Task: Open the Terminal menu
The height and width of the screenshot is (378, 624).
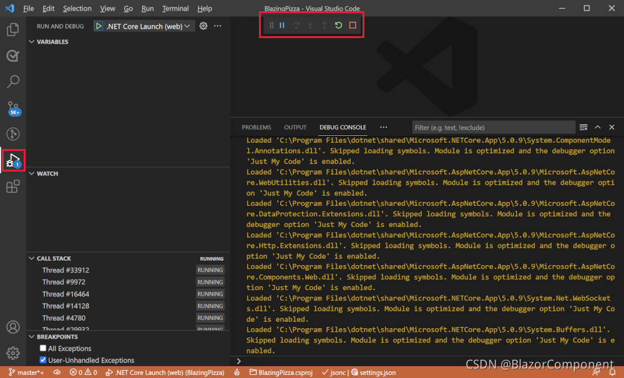Action: coord(175,8)
